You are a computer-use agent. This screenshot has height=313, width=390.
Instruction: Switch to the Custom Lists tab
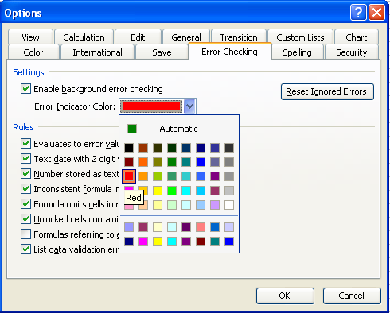(300, 37)
